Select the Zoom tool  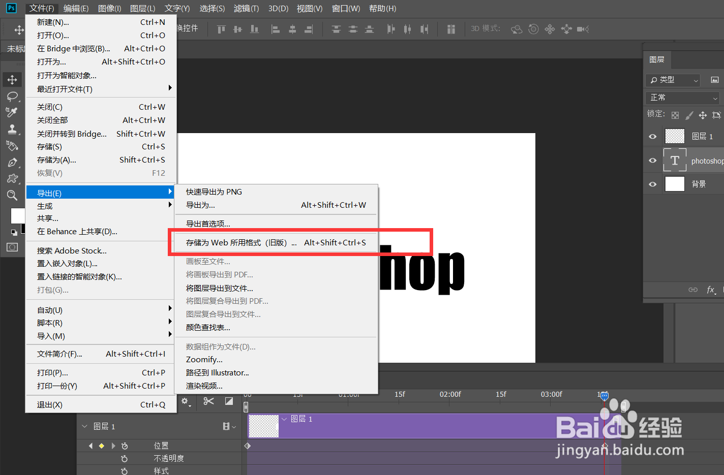click(12, 195)
